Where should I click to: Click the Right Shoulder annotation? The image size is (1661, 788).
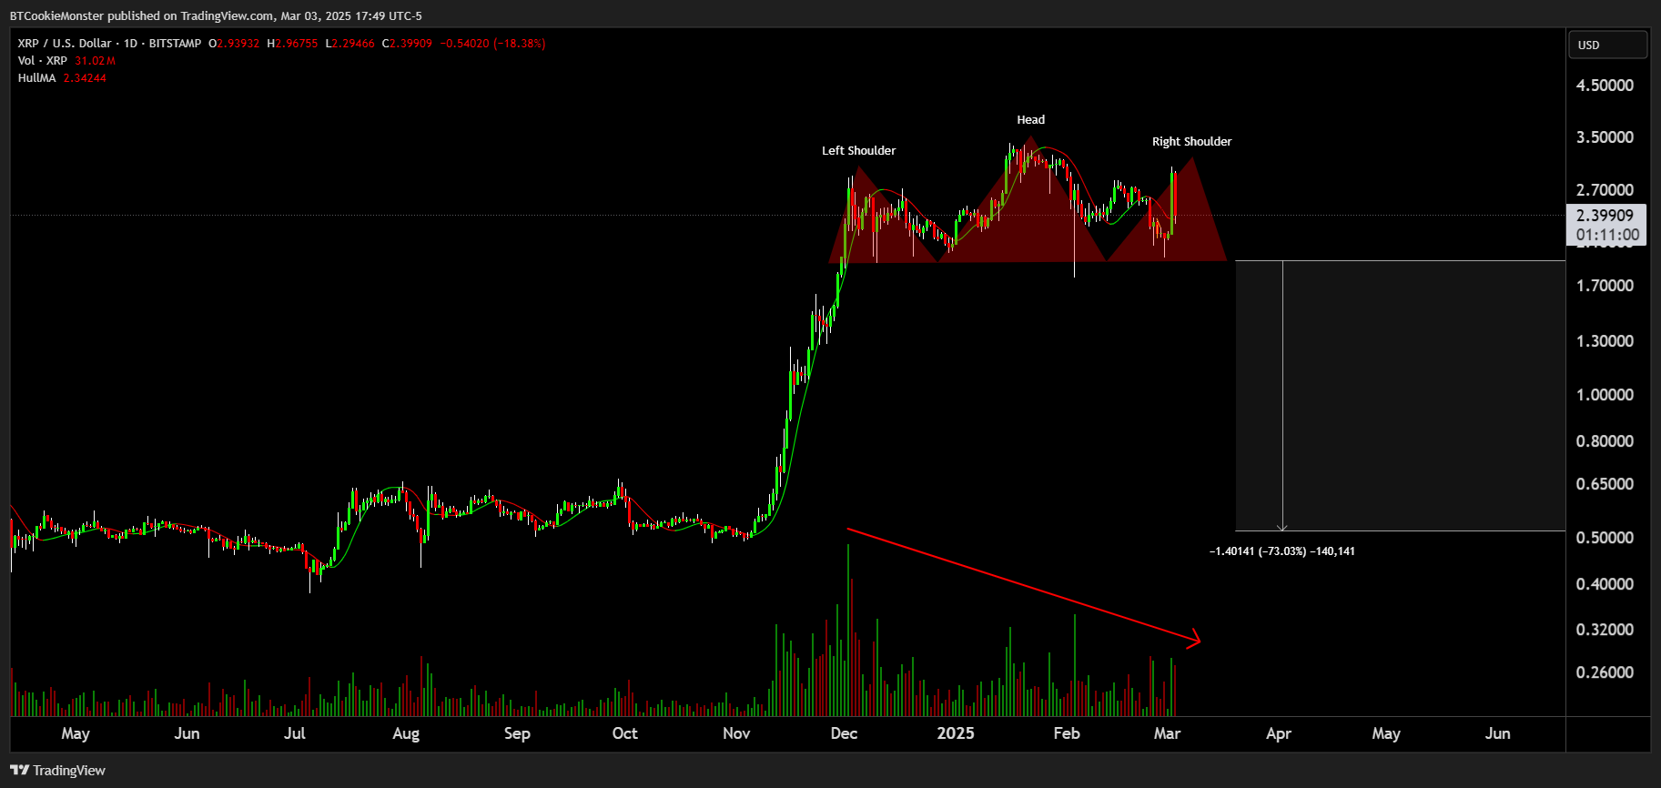1191,141
